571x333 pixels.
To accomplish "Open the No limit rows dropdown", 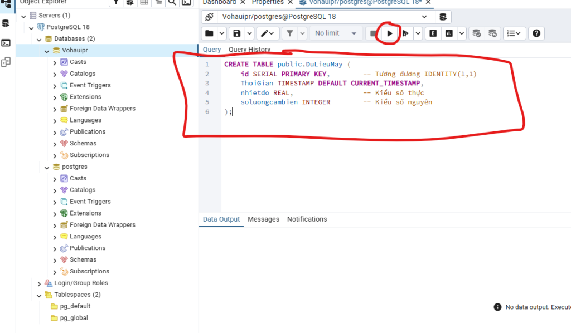I will 335,33.
